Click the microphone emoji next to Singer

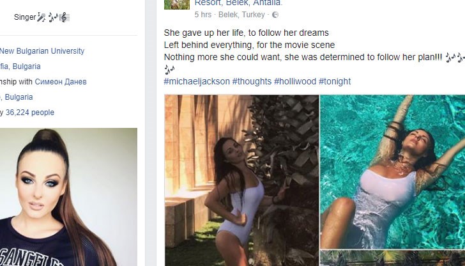(41, 17)
